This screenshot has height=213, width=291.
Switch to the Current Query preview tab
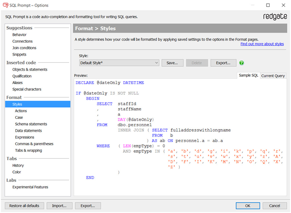click(273, 76)
